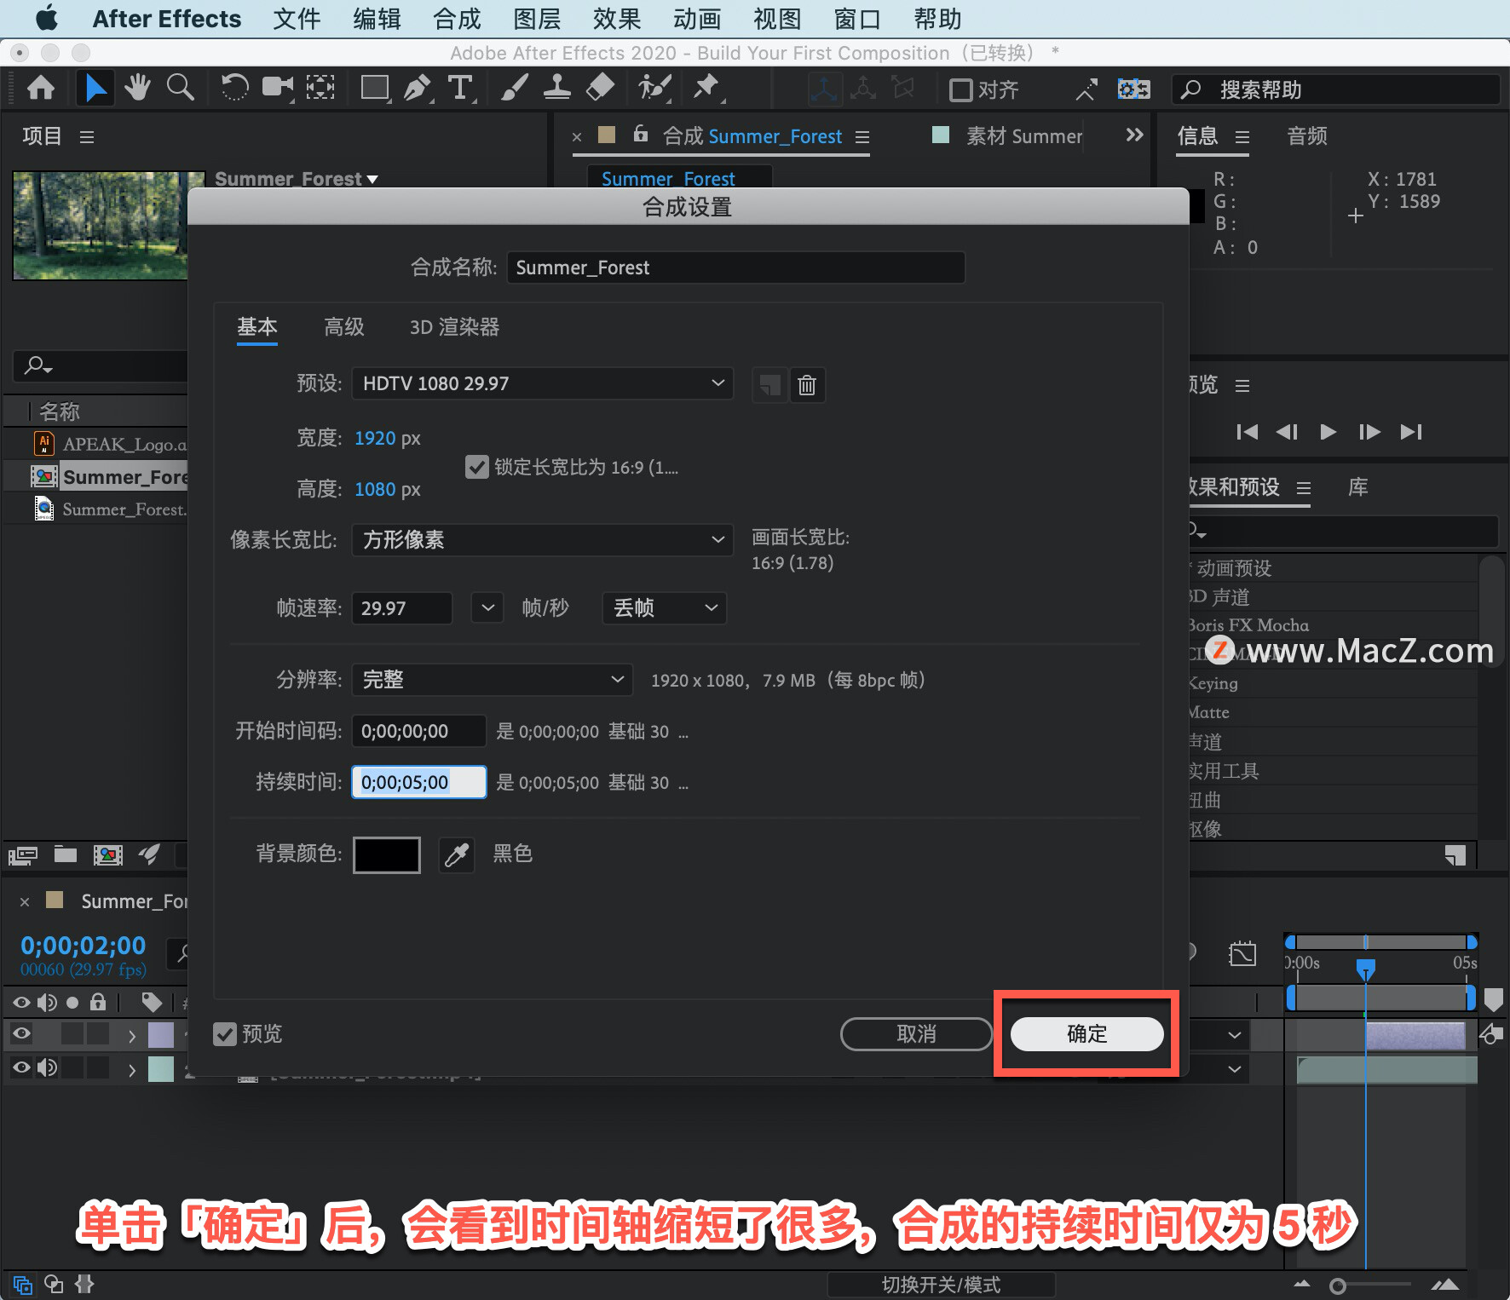Hide layer 1 with its eye toggle
Image resolution: width=1510 pixels, height=1300 pixels.
click(22, 1033)
